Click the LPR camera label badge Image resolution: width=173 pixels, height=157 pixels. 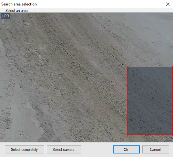coord(5,16)
